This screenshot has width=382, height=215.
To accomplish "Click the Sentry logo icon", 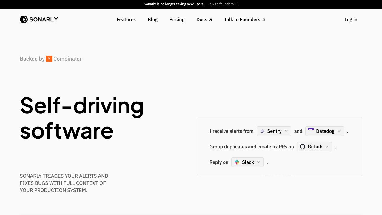I will [x=262, y=131].
